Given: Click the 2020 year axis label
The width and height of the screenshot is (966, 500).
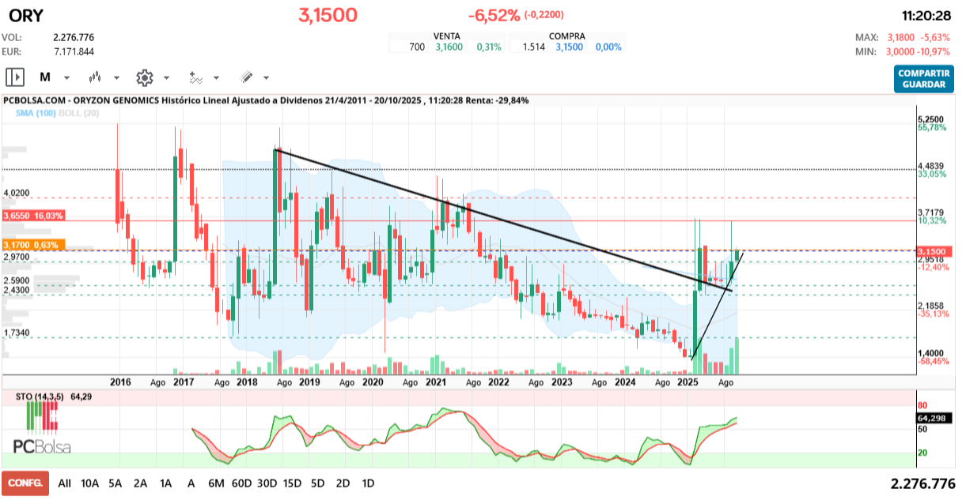Looking at the screenshot, I should (x=372, y=382).
